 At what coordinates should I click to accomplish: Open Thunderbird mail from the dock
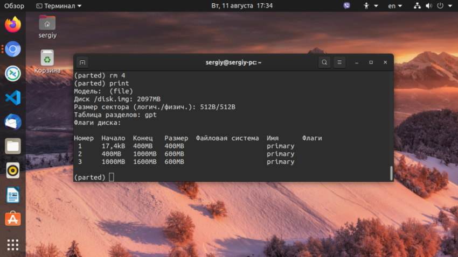pos(13,122)
